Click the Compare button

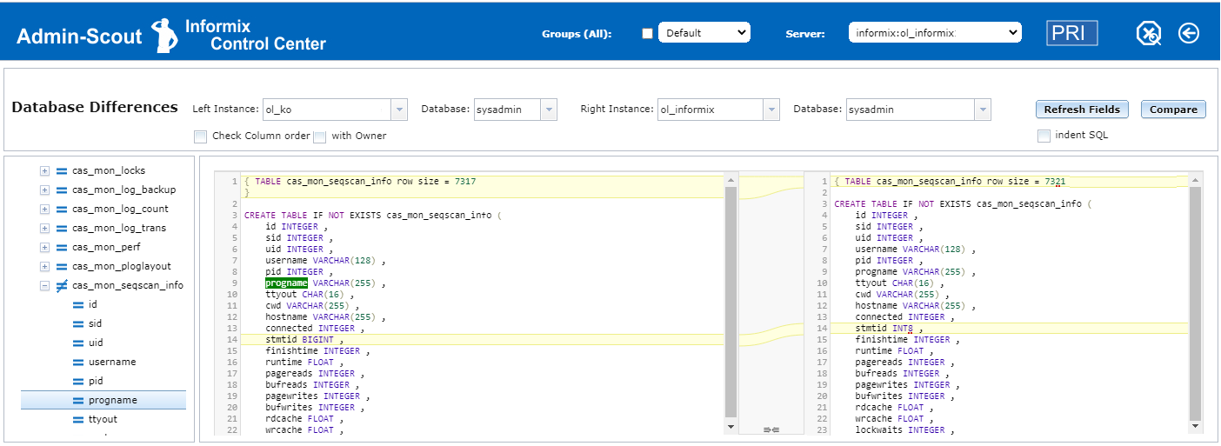click(x=1174, y=109)
